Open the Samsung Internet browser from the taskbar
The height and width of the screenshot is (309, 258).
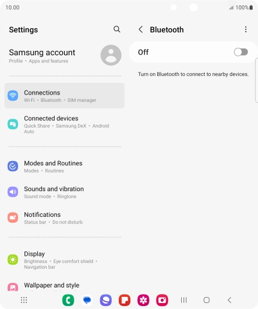[x=106, y=300]
